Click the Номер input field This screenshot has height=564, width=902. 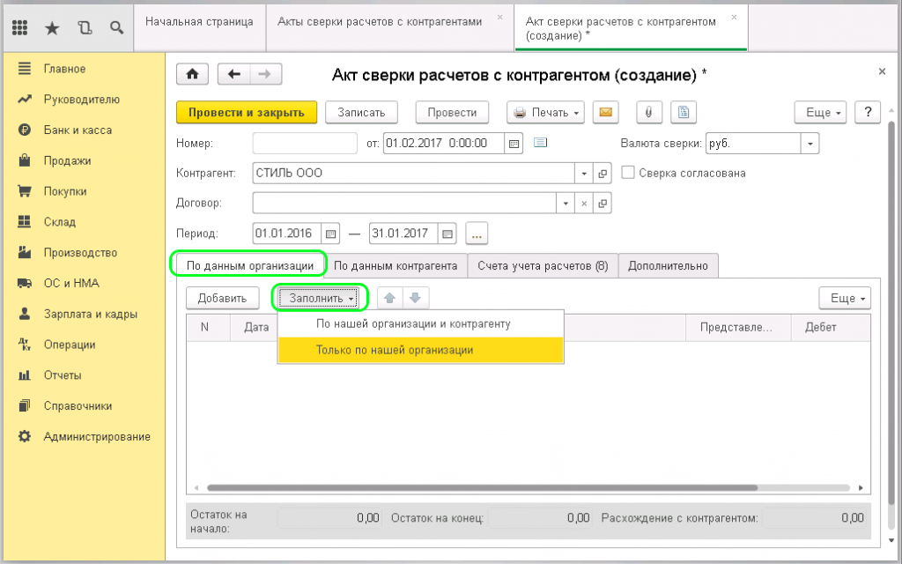coord(305,143)
